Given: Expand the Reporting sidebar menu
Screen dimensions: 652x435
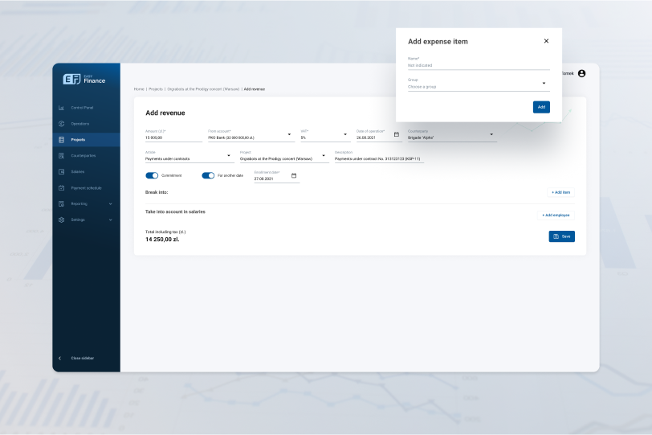Looking at the screenshot, I should [x=110, y=203].
